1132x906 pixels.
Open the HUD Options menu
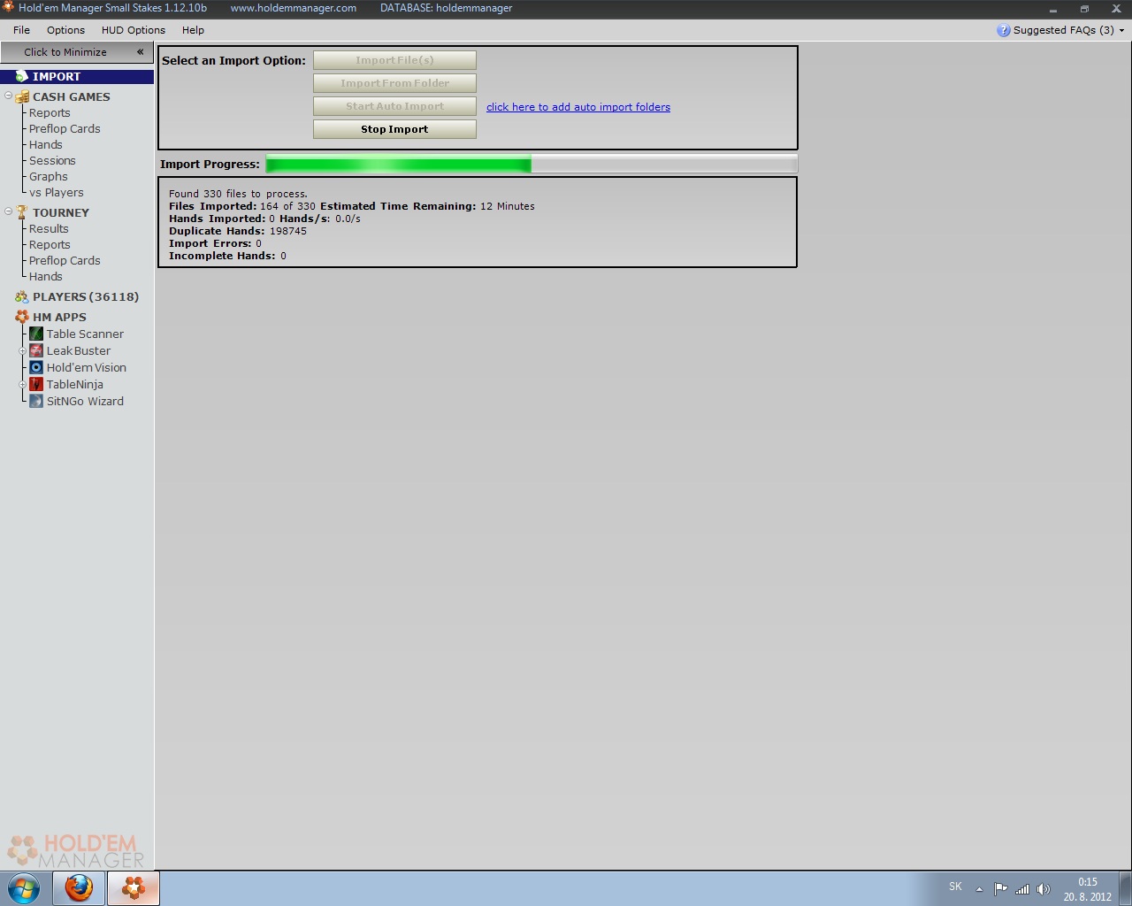pyautogui.click(x=133, y=30)
